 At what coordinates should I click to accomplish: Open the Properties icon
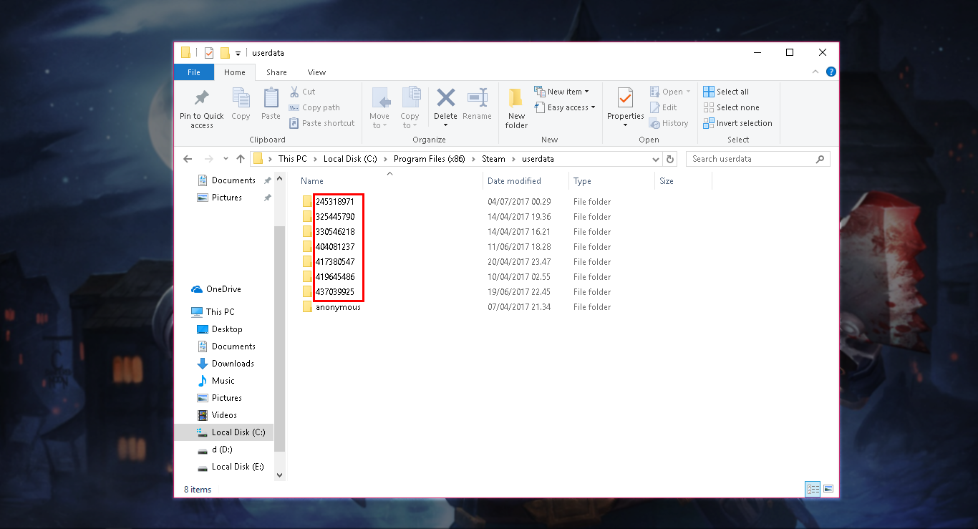(624, 104)
